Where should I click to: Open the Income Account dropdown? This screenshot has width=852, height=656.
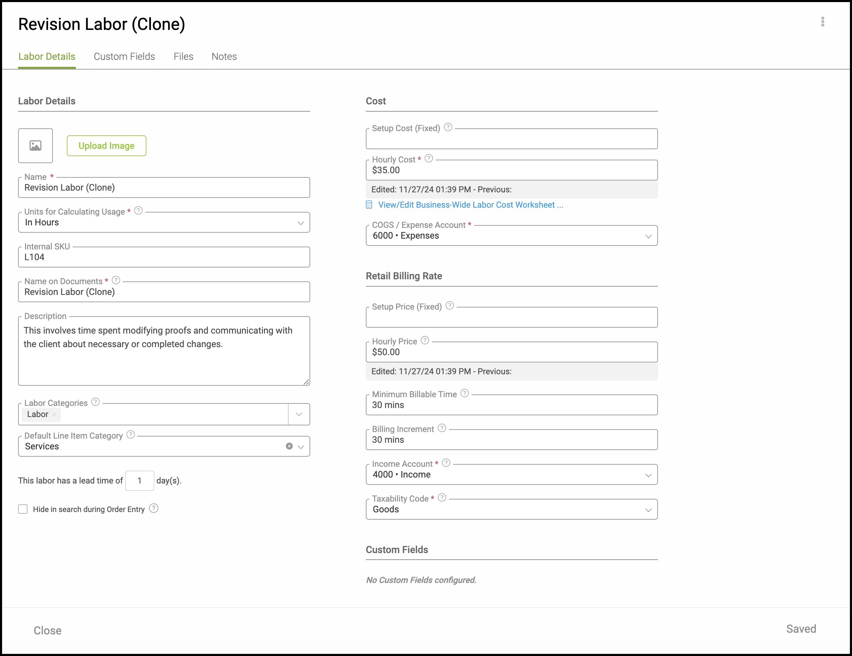[x=648, y=475]
